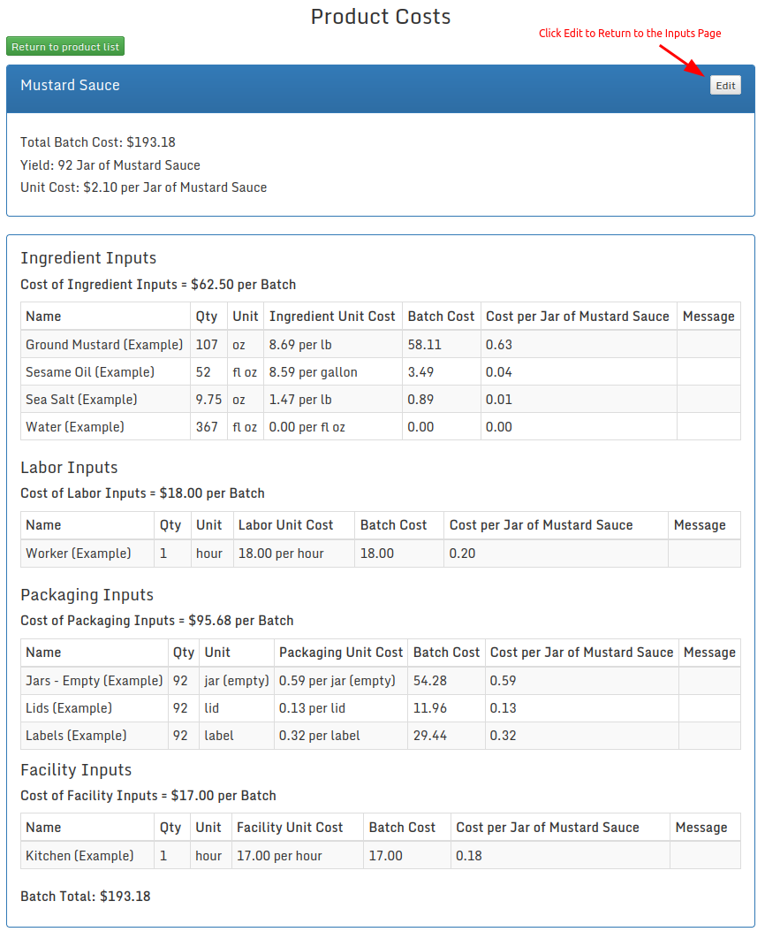The height and width of the screenshot is (947, 765).
Task: Return to the product list
Action: 65,47
